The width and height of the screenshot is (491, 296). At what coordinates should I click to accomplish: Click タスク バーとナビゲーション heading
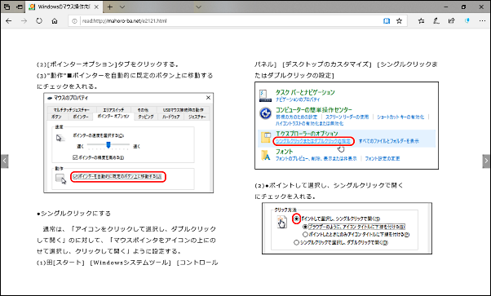pyautogui.click(x=305, y=92)
